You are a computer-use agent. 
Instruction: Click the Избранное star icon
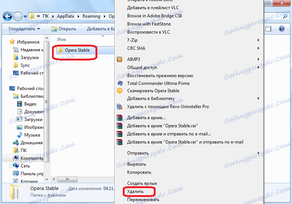click(x=12, y=42)
